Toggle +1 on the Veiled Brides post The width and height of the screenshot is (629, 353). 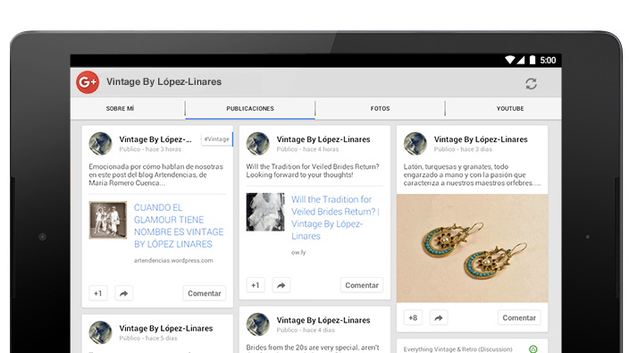pos(256,285)
